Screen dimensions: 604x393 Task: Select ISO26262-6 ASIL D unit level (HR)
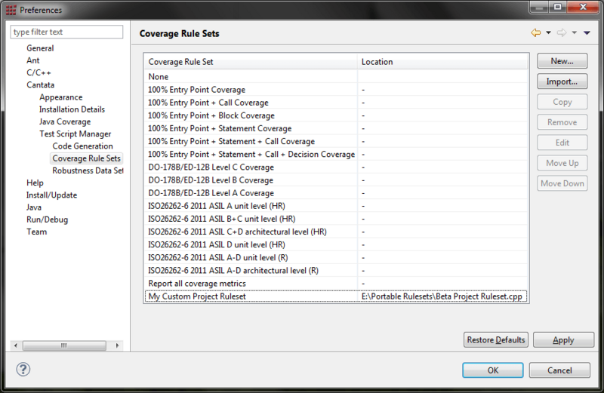point(336,244)
